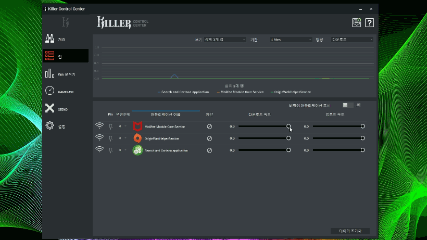Pin OriginWebHelperService
Image resolution: width=427 pixels, height=240 pixels.
(x=110, y=138)
